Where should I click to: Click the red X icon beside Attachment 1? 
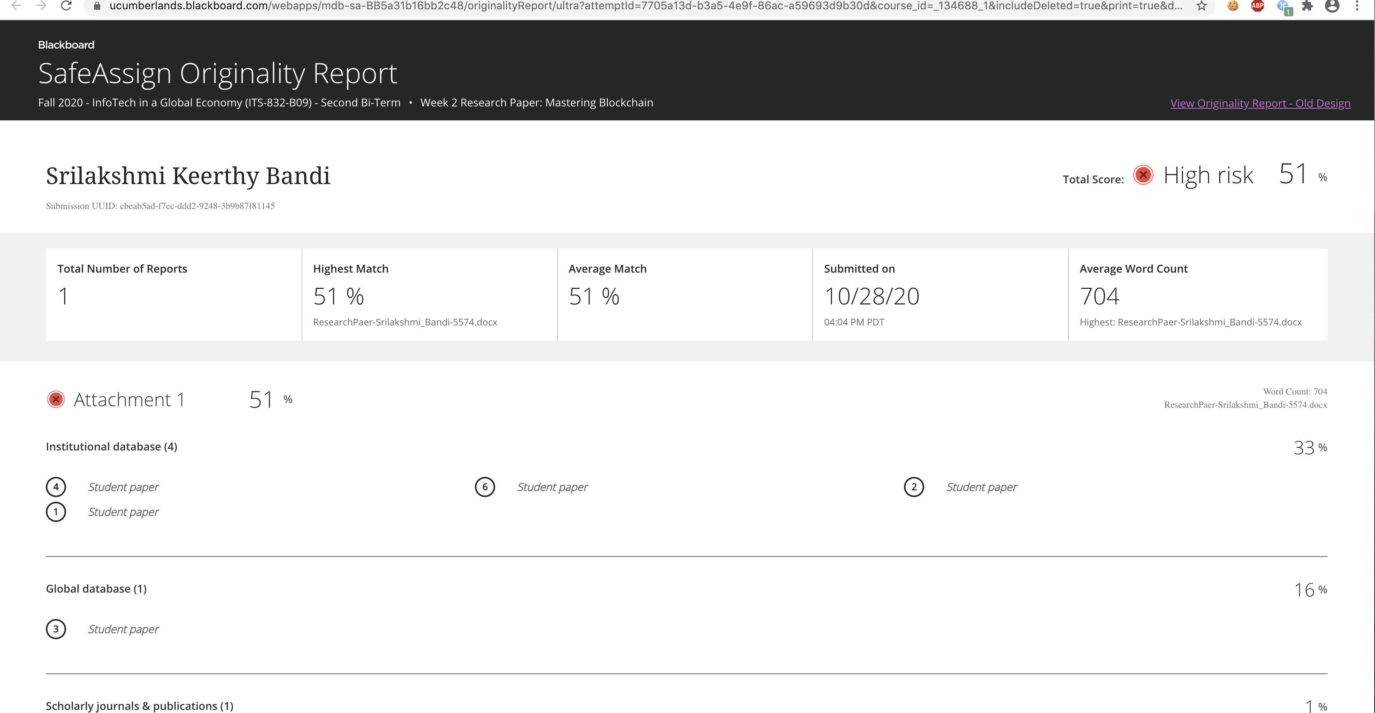56,400
